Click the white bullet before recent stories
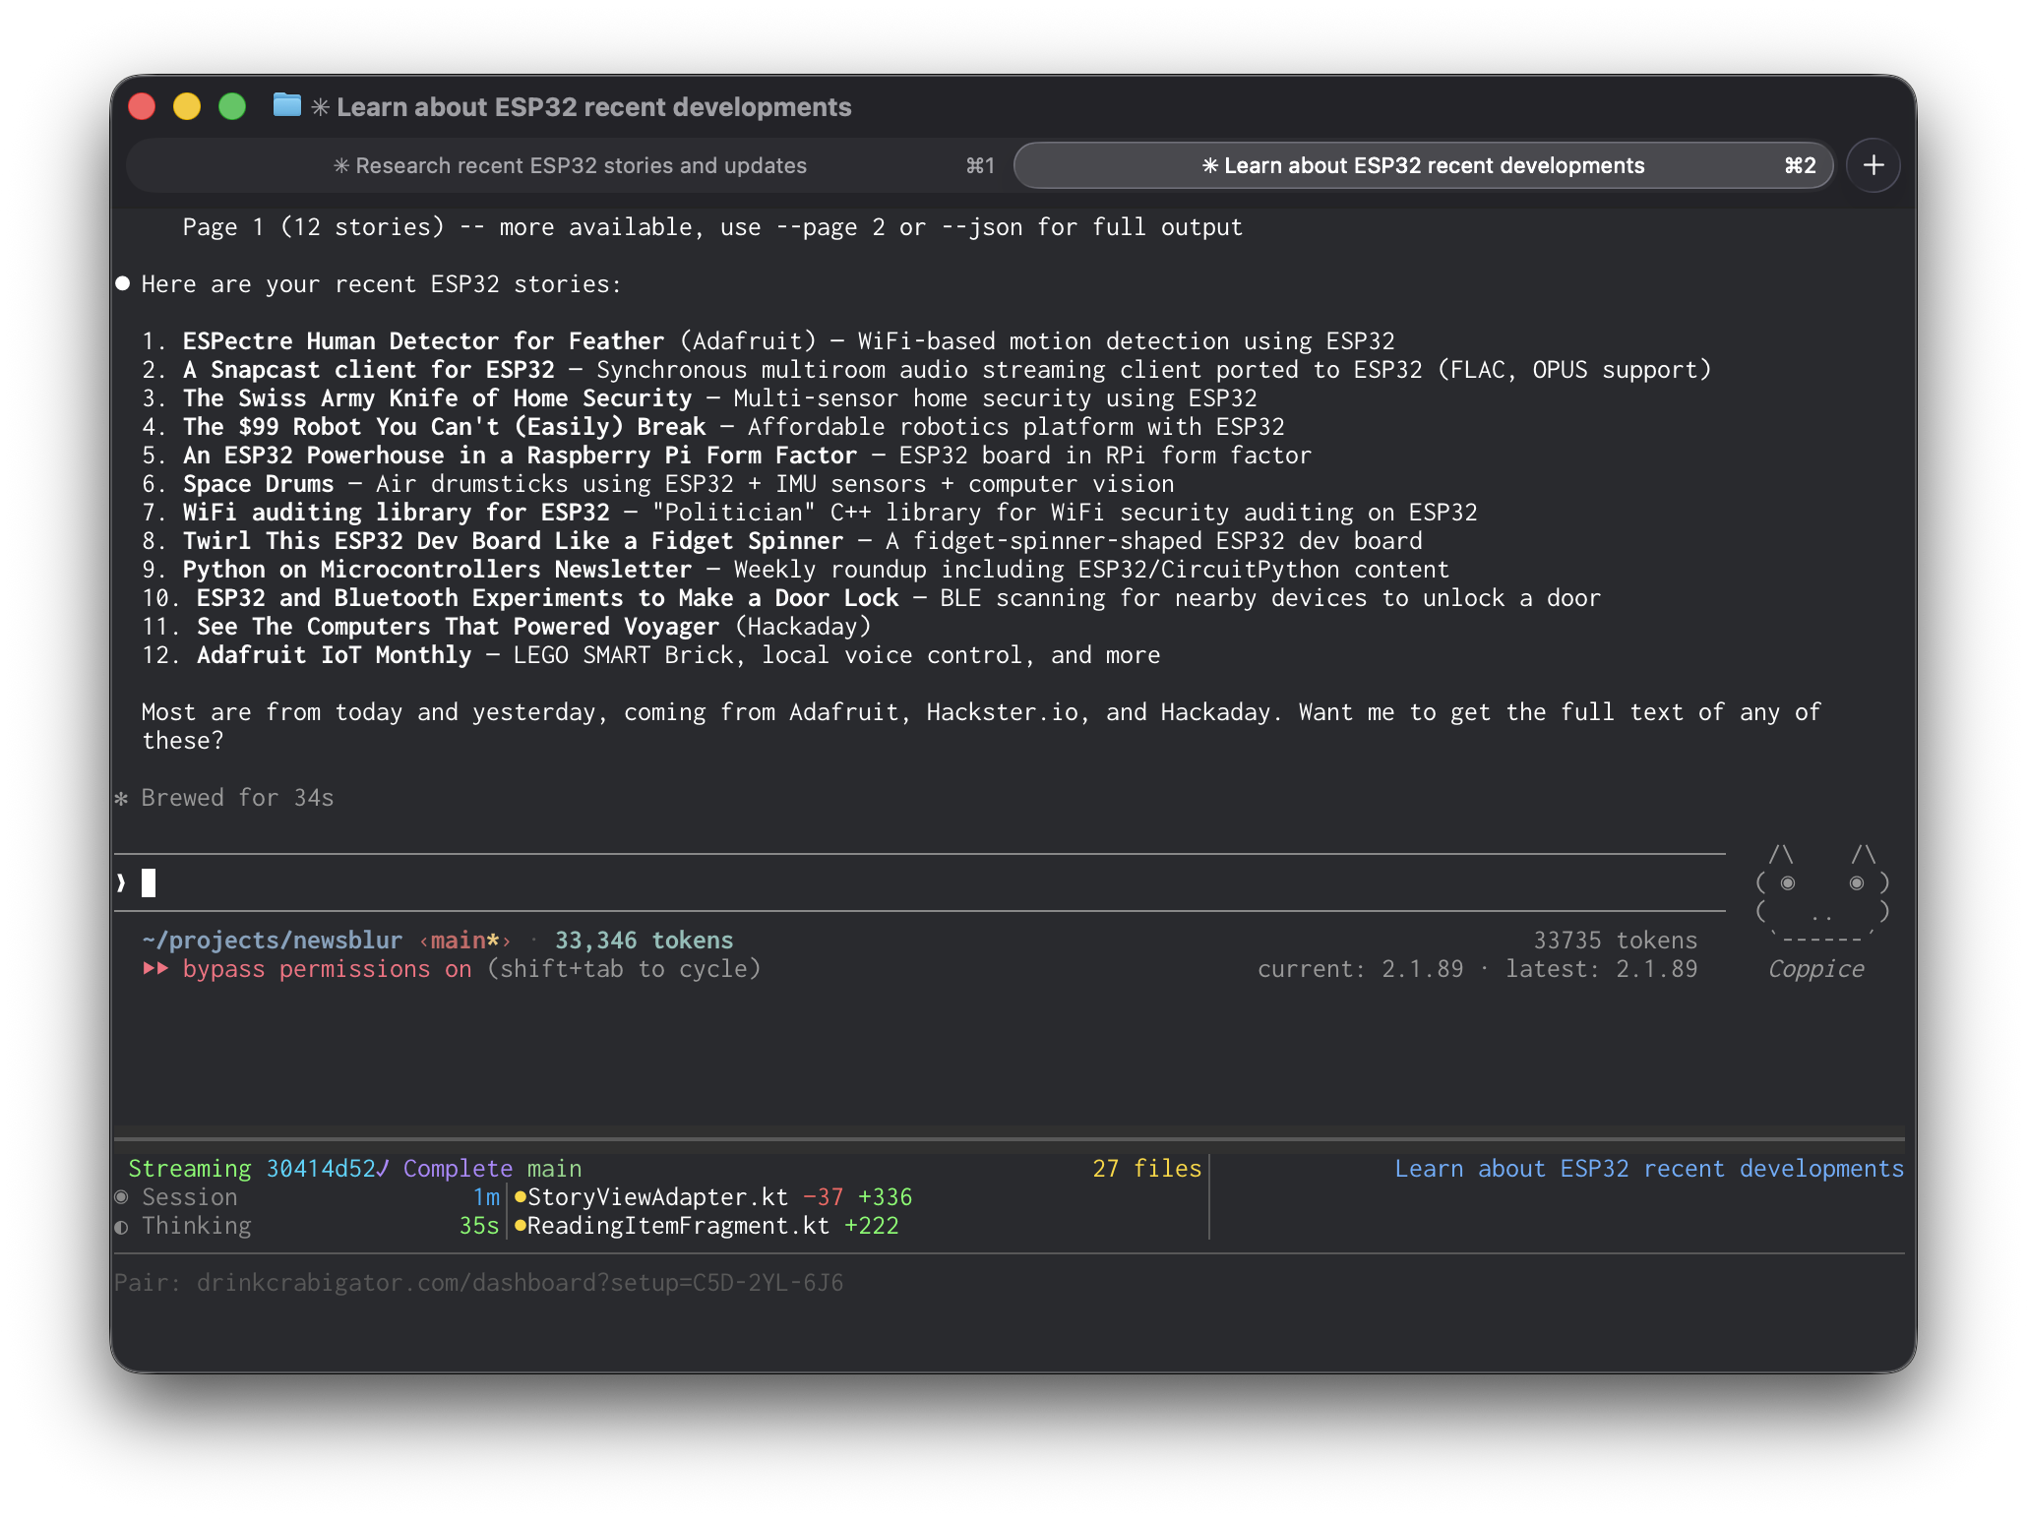 (x=123, y=284)
